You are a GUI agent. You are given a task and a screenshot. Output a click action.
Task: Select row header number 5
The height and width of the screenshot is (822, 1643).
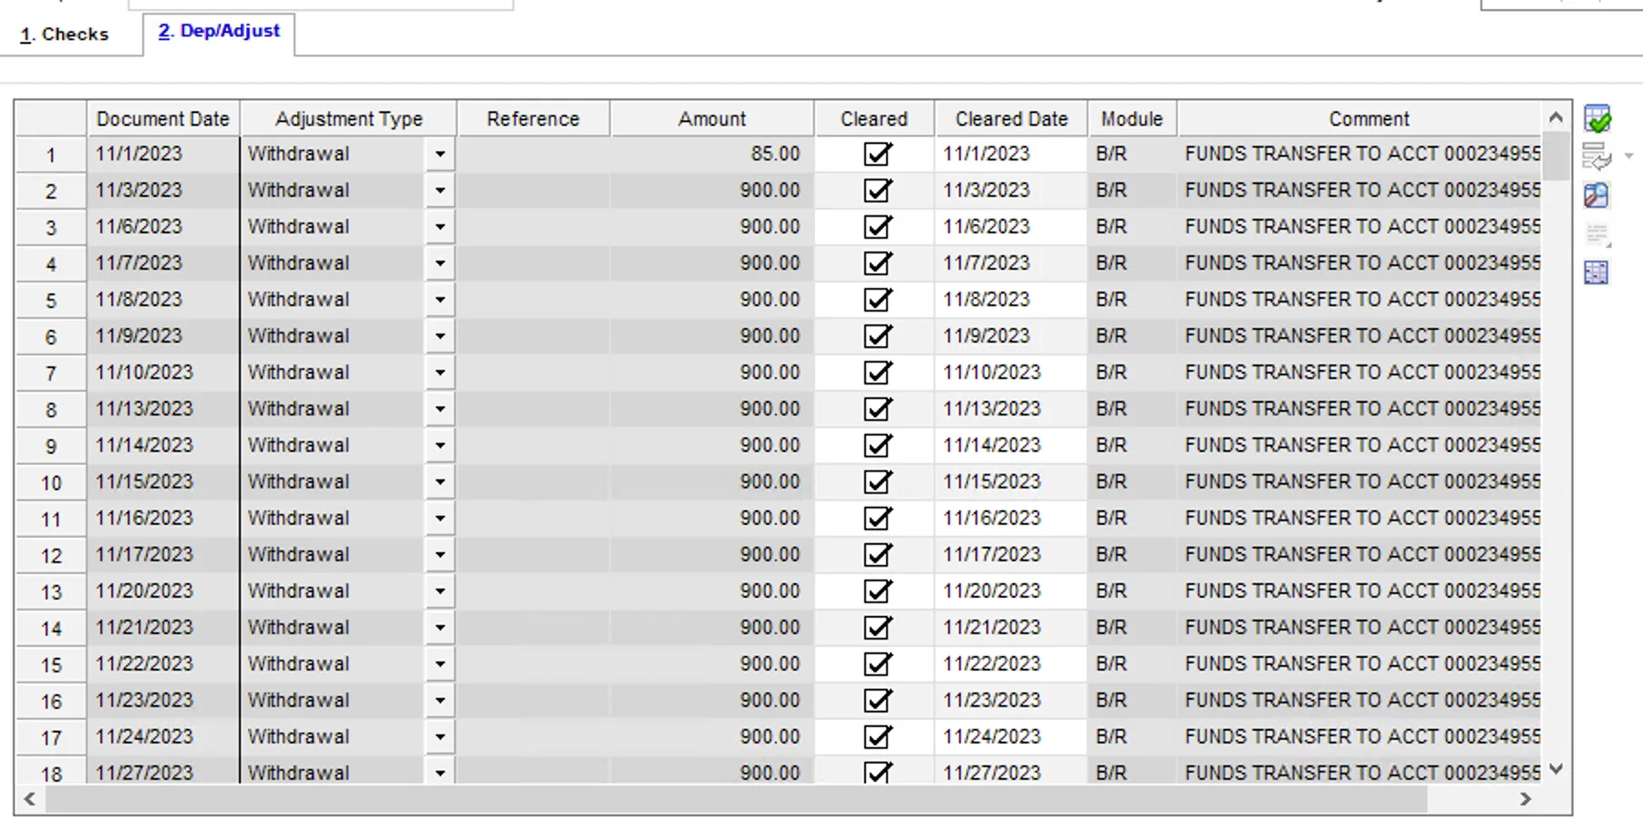click(51, 301)
